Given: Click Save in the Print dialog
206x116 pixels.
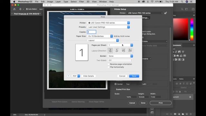Looking at the screenshot, I should tap(134, 76).
